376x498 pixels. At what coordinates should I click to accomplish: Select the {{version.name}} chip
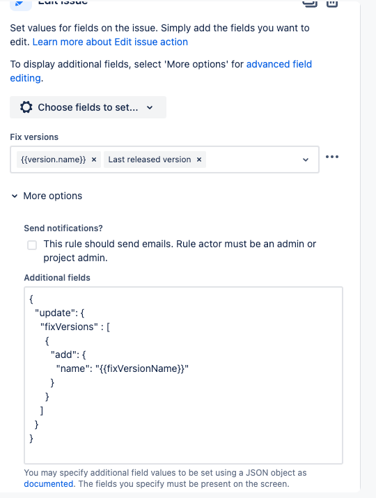pyautogui.click(x=54, y=159)
